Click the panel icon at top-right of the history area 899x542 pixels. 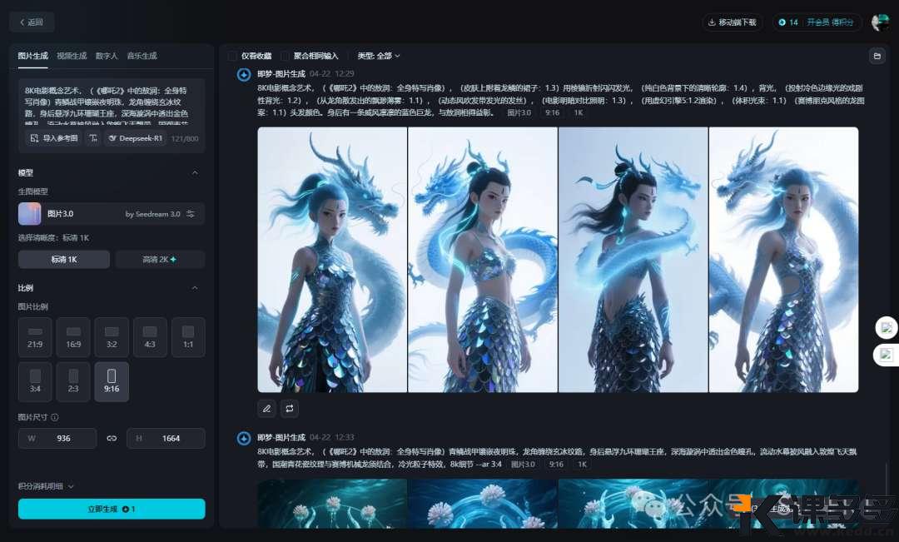(877, 56)
